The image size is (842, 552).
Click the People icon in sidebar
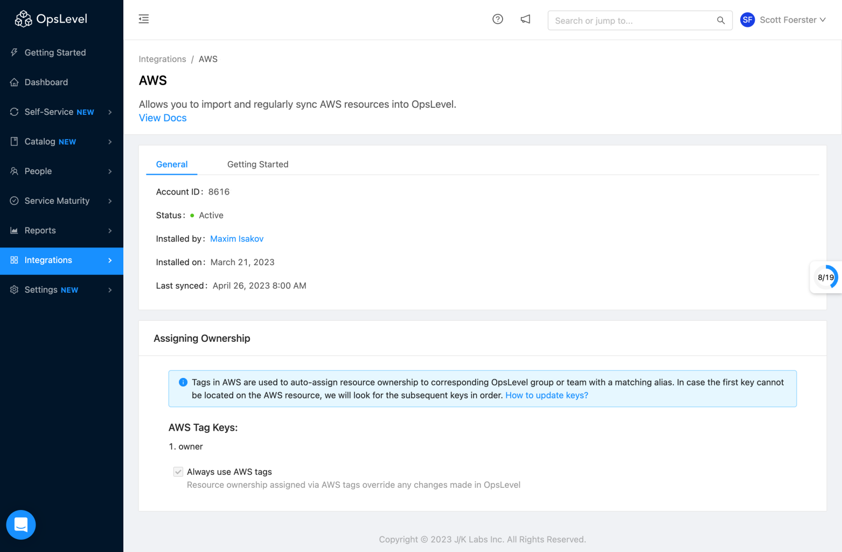[x=15, y=171]
